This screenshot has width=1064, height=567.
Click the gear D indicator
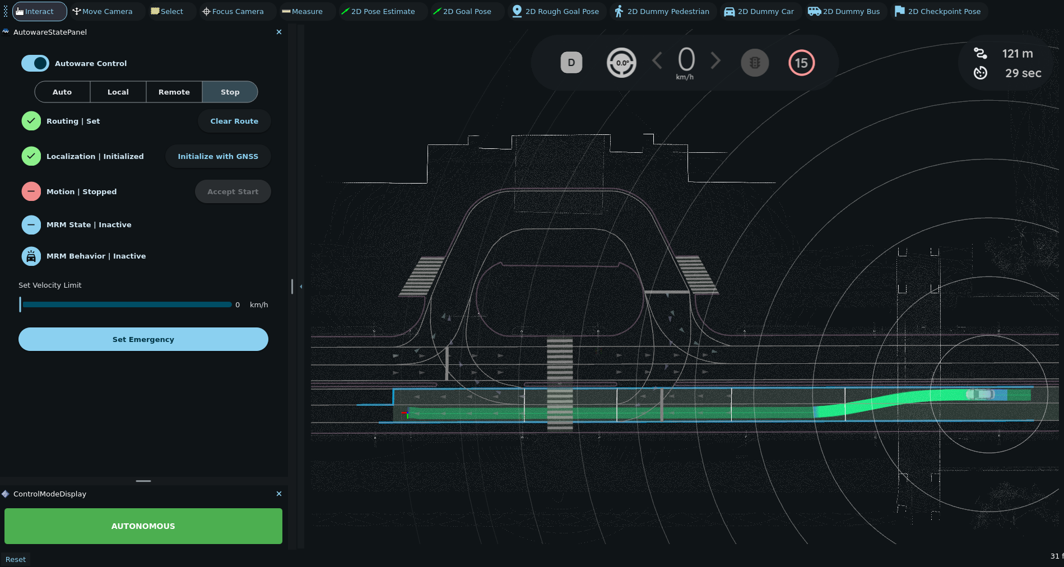click(571, 63)
